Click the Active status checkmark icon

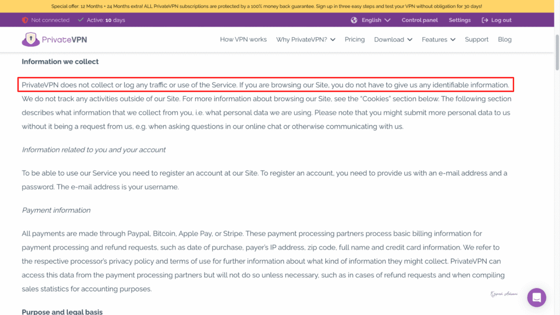(81, 20)
